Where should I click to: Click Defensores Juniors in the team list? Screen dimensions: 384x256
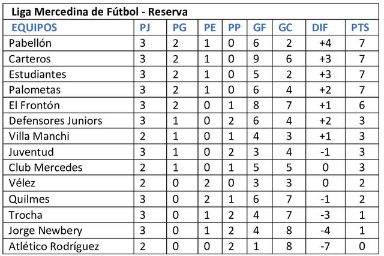55,121
